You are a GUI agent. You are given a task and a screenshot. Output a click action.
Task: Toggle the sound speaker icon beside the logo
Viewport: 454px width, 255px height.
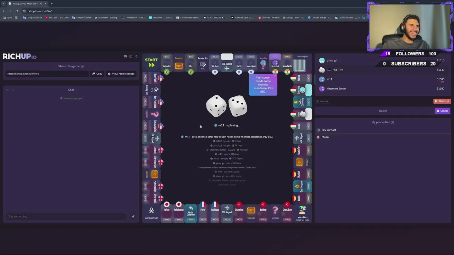(x=136, y=56)
